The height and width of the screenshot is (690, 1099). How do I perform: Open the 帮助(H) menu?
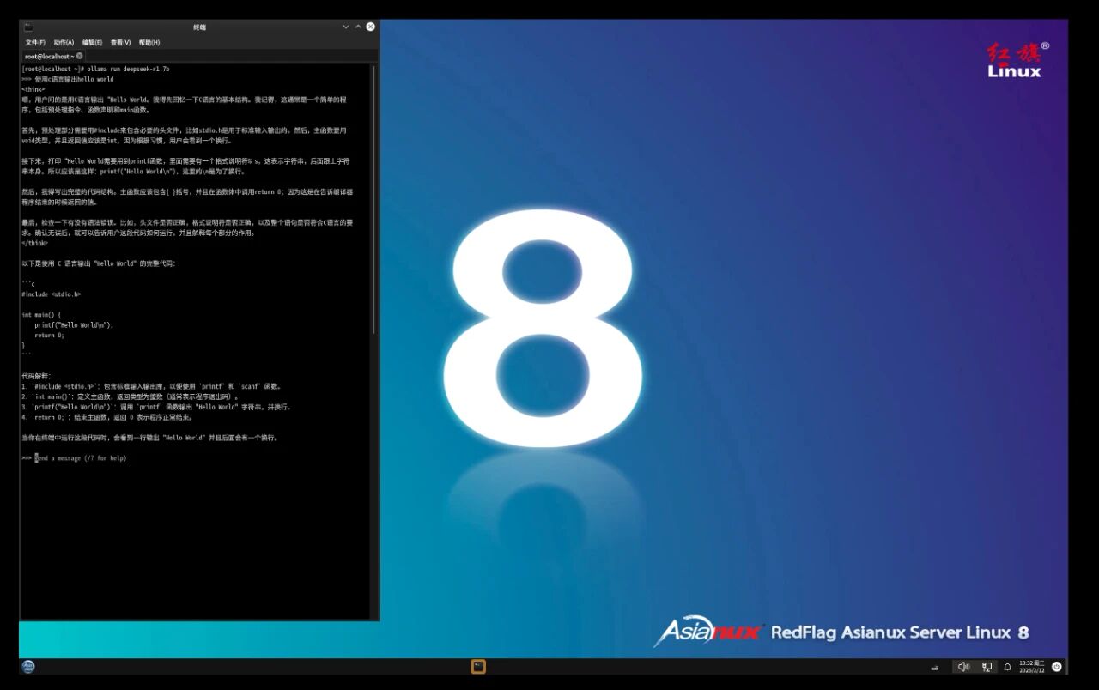149,42
